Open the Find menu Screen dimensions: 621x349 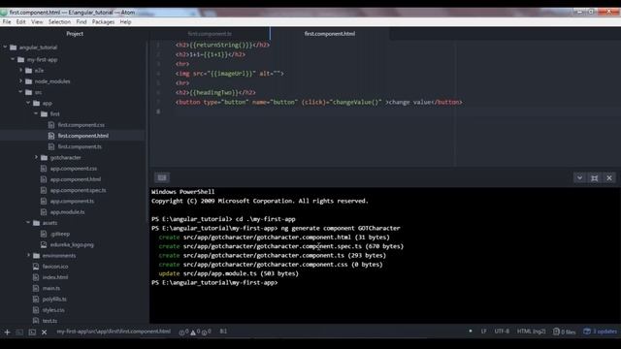[x=82, y=22]
